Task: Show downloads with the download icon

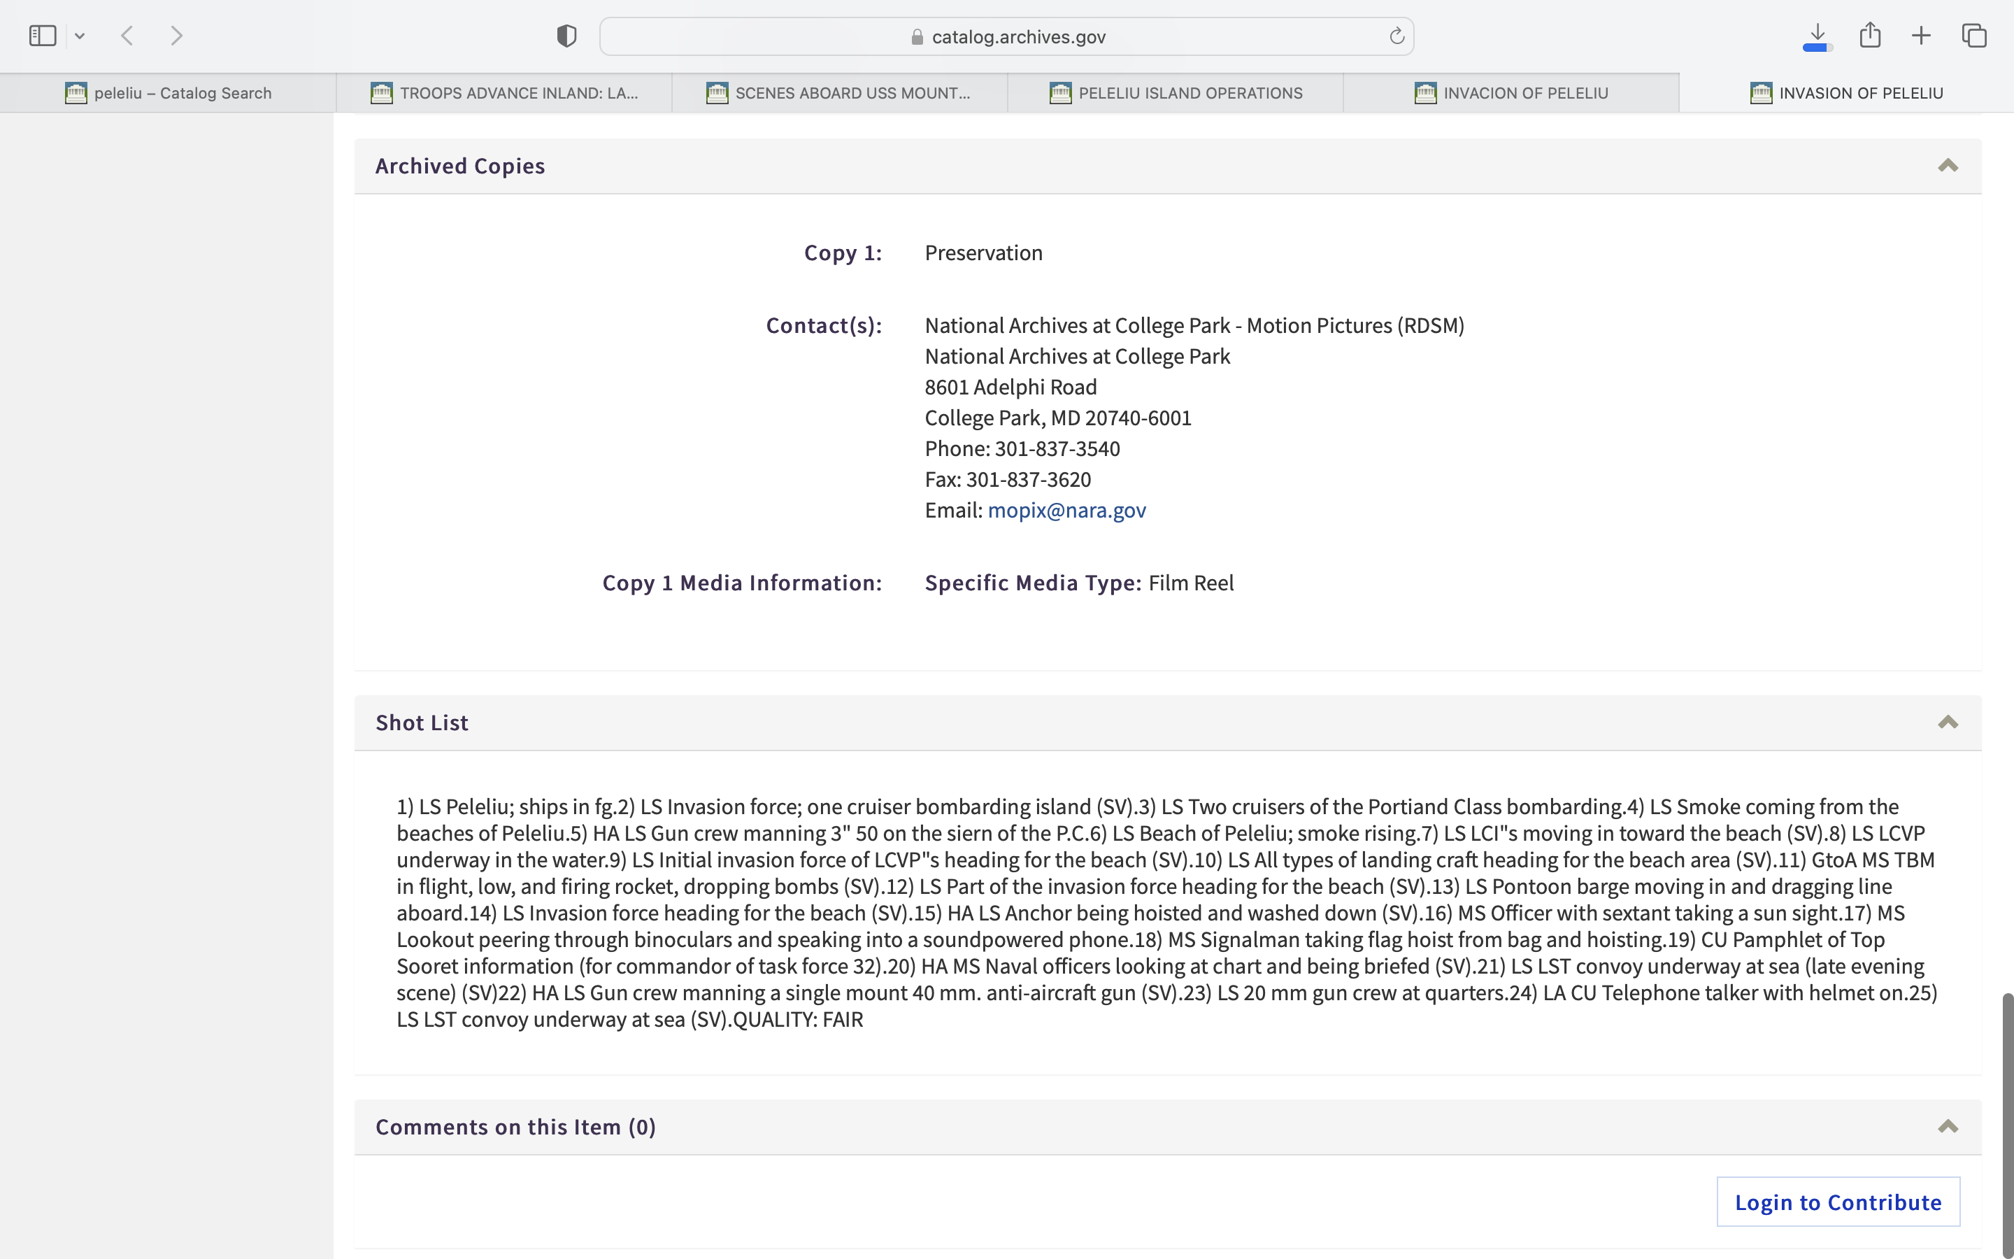Action: (x=1817, y=36)
